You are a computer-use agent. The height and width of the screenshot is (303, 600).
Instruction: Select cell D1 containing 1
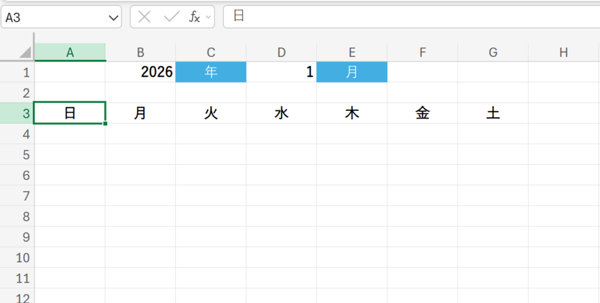[x=281, y=72]
